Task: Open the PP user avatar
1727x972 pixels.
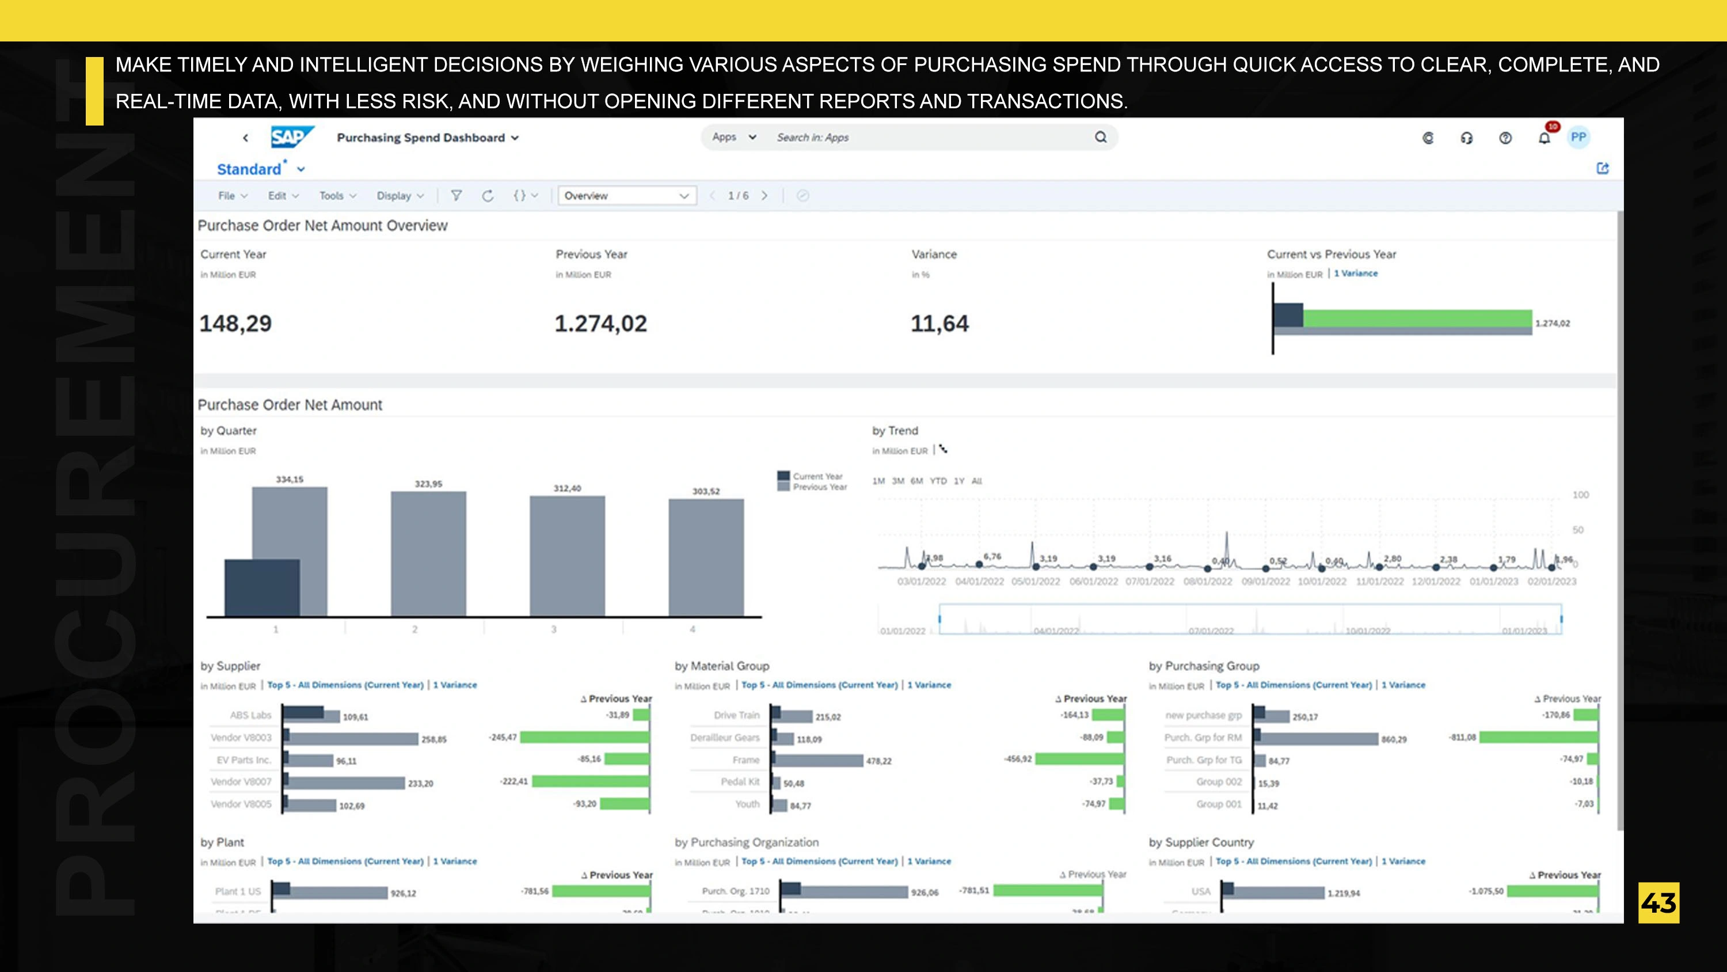Action: 1578,138
